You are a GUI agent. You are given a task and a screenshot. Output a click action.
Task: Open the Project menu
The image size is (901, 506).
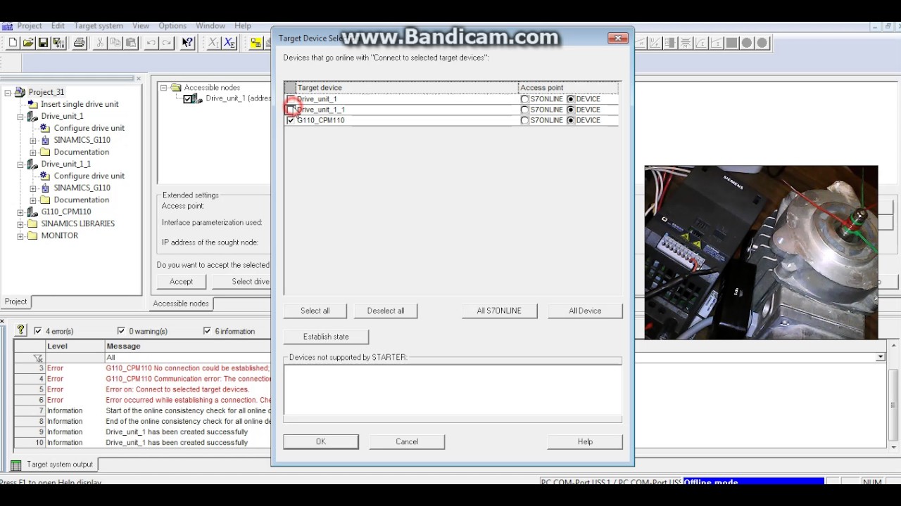pos(30,26)
